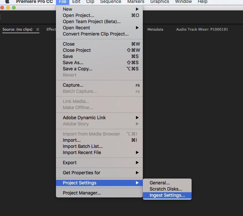Image resolution: width=243 pixels, height=216 pixels.
Task: Switch to the Effect Controls tab
Action: coord(51,29)
